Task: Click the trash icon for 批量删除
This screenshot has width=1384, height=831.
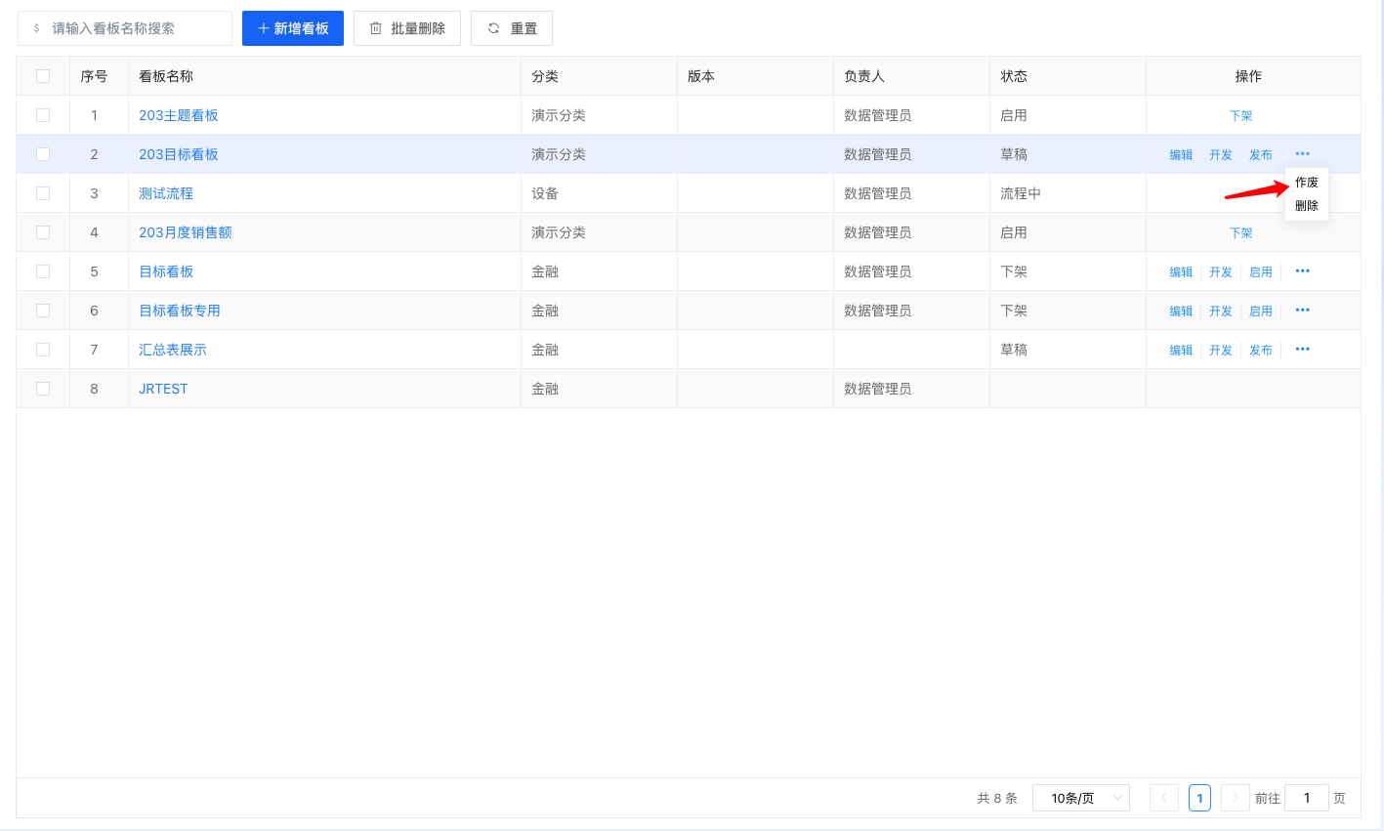Action: click(x=376, y=28)
